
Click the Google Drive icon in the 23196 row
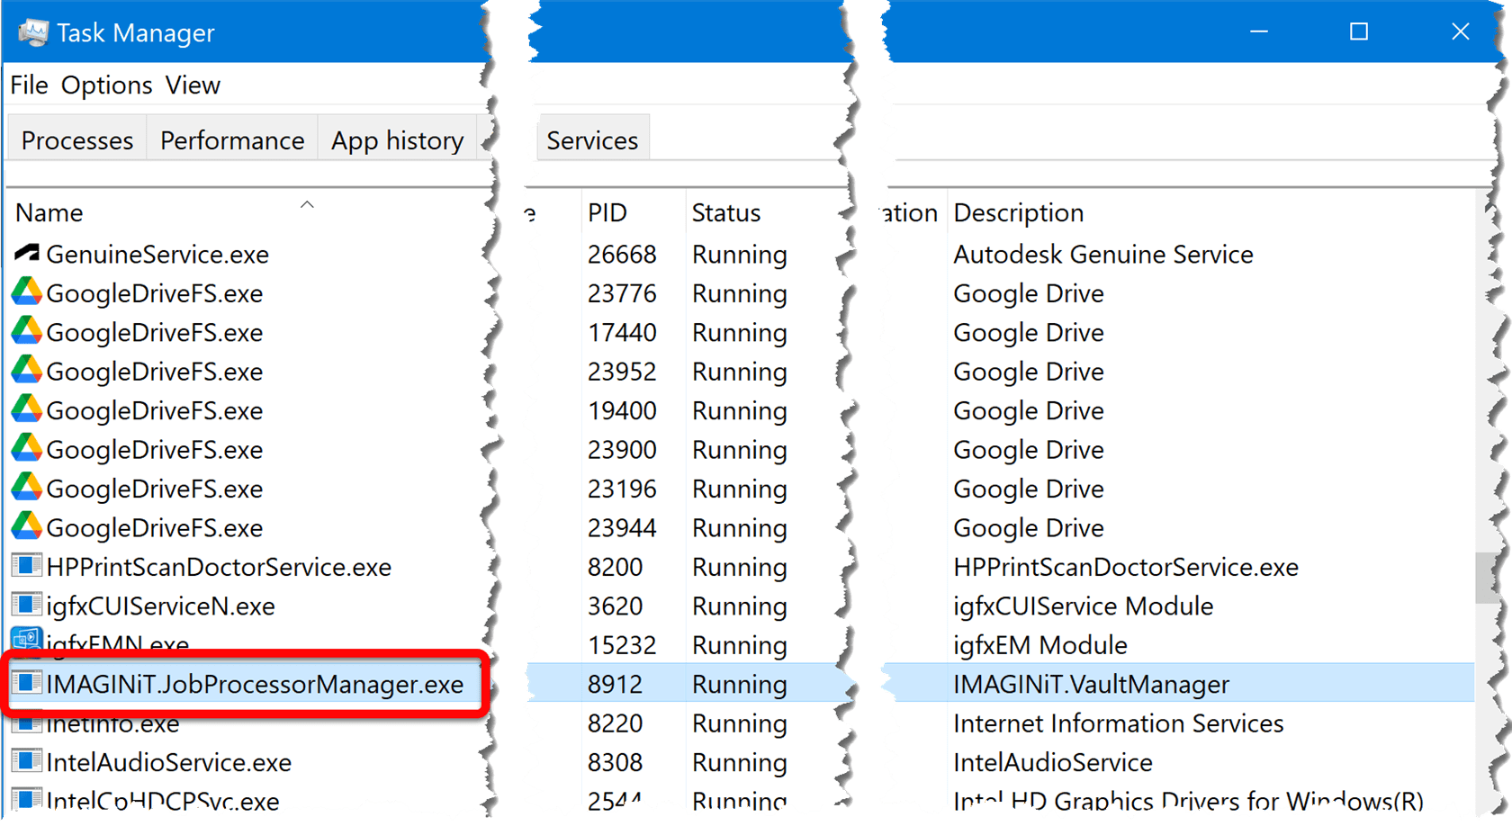click(x=27, y=488)
